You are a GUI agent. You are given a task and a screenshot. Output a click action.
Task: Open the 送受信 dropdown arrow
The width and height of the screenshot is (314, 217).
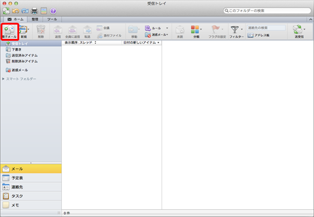point(304,29)
